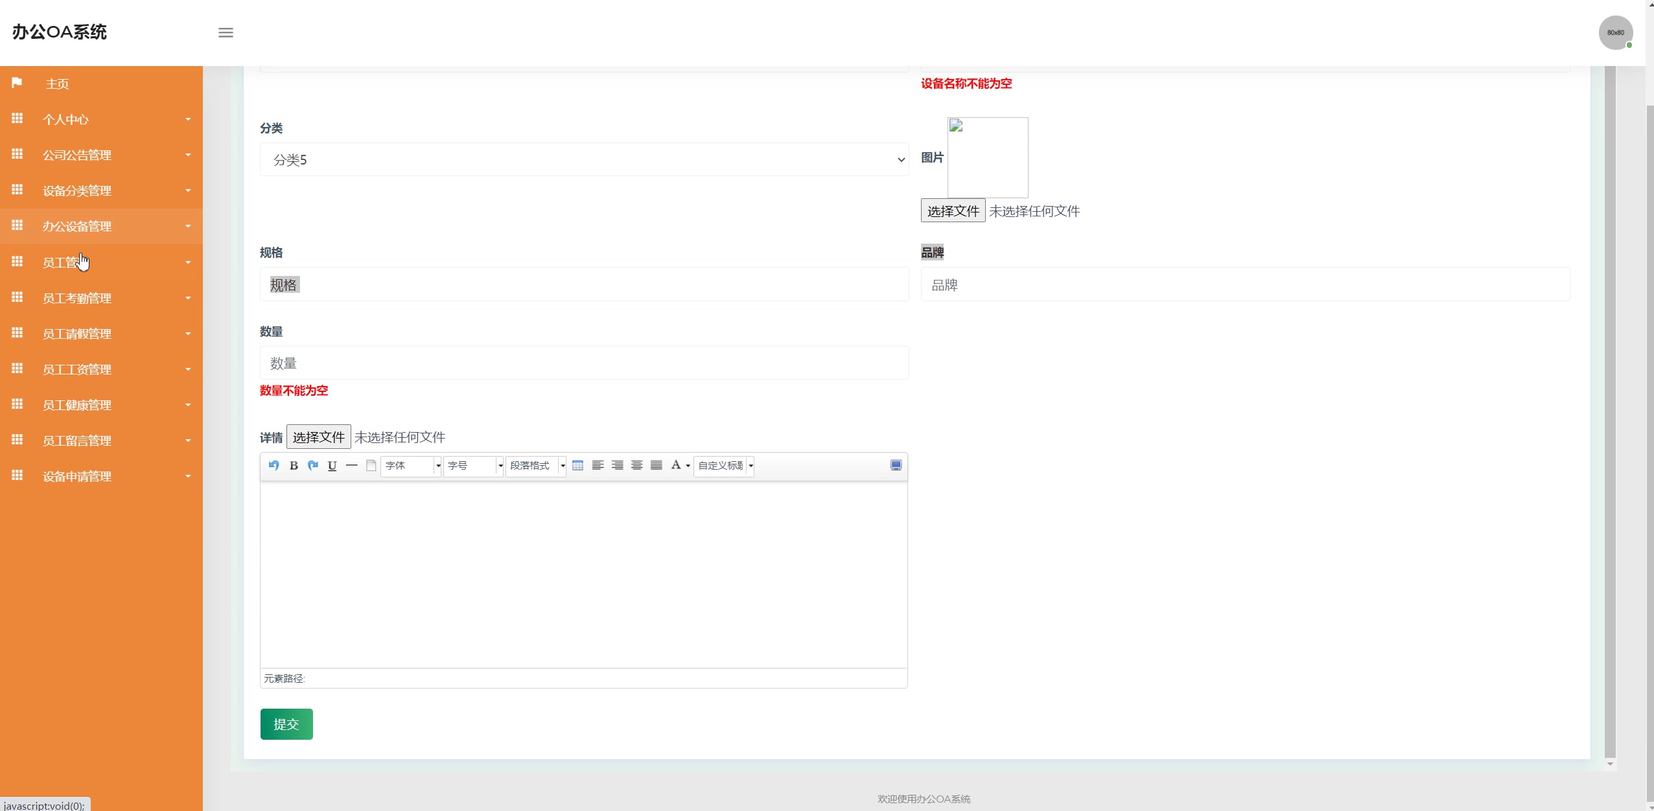Toggle the sidebar with the hamburger icon
The width and height of the screenshot is (1654, 811).
pos(226,32)
